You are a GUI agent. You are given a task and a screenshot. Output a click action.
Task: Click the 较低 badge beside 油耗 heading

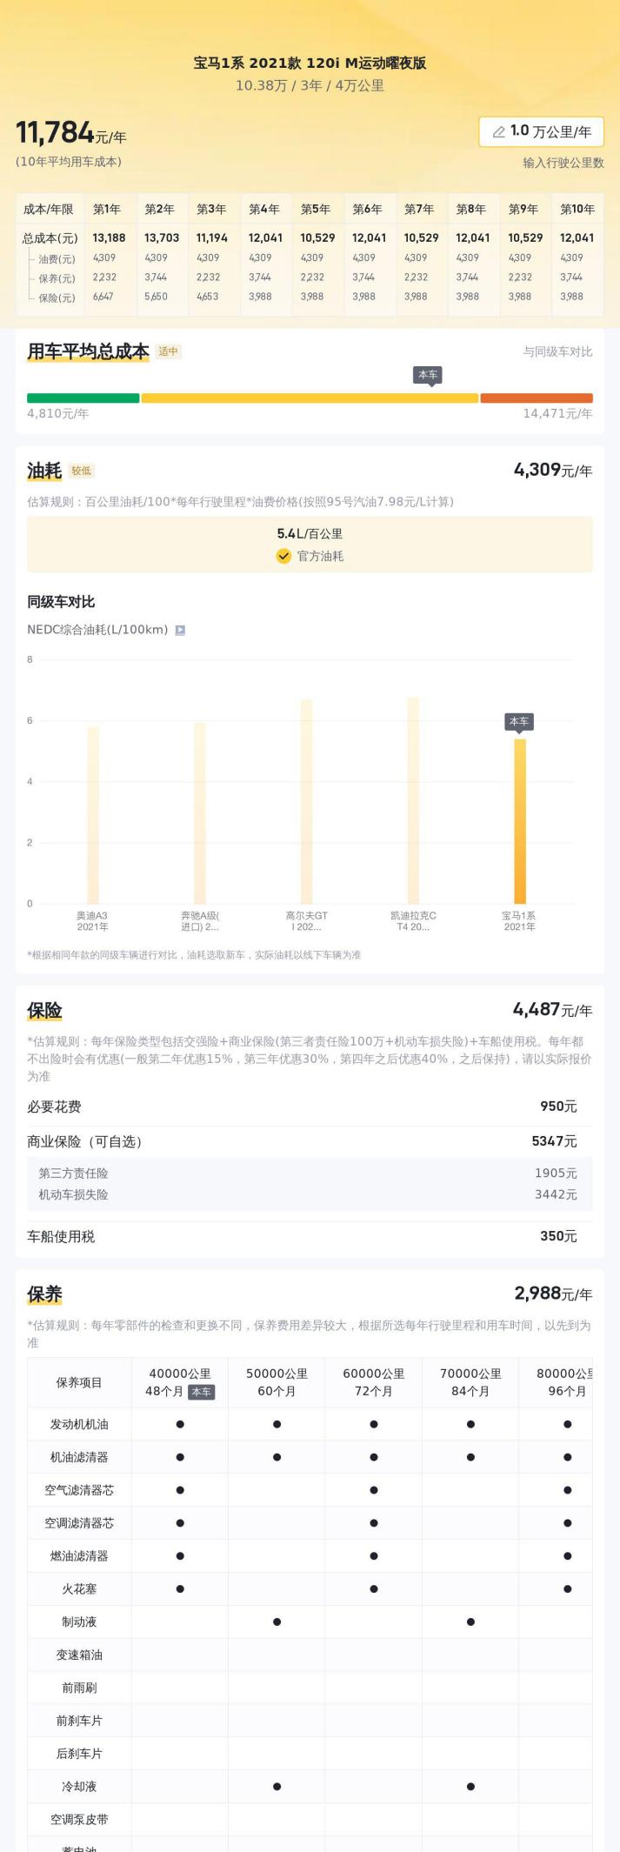82,471
